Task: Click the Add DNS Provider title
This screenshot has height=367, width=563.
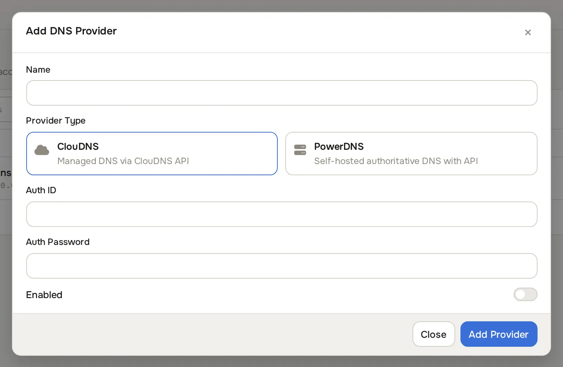Action: pos(71,31)
